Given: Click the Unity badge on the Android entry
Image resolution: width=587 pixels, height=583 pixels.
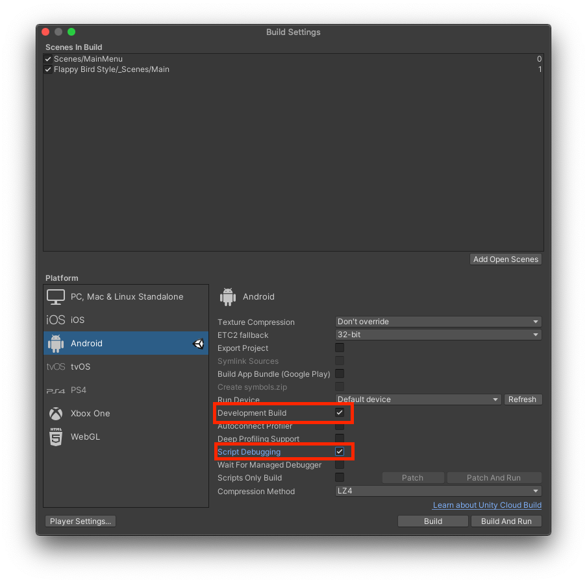Looking at the screenshot, I should point(199,343).
